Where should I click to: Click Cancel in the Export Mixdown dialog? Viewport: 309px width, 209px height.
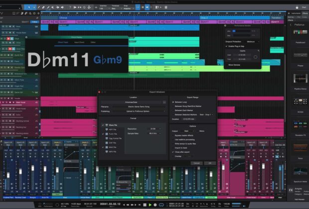tap(196, 163)
